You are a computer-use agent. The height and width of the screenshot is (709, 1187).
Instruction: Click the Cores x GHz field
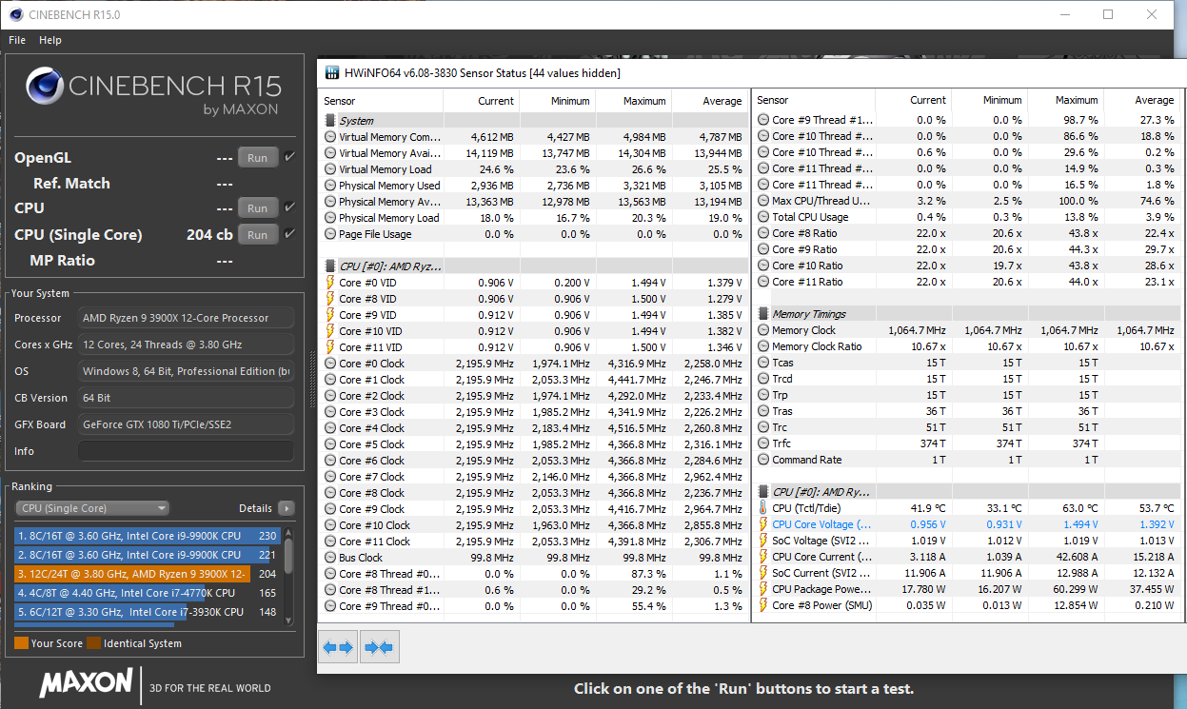[x=186, y=345]
